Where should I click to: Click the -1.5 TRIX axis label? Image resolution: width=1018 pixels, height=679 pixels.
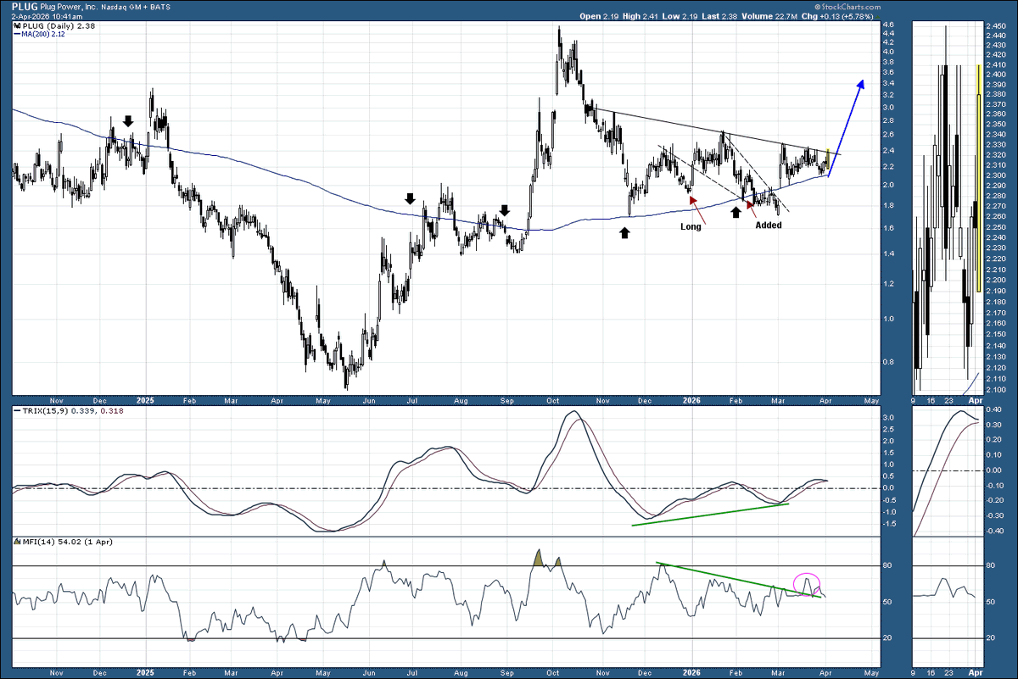pyautogui.click(x=889, y=524)
